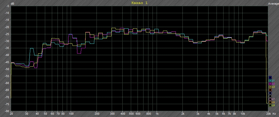Click the 1k frequency axis label
The image size is (279, 117).
coord(157,113)
